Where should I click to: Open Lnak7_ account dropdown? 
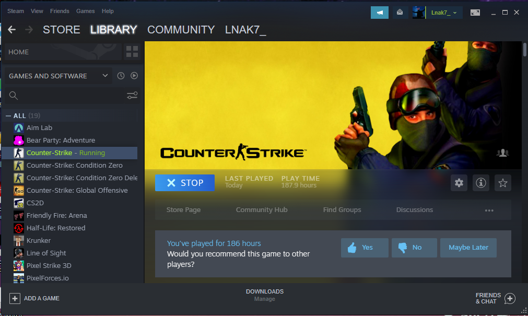444,13
